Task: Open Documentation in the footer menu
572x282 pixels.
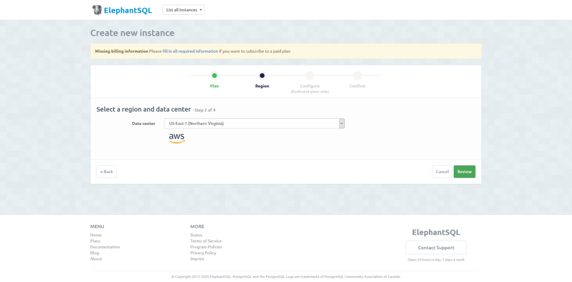Action: (105, 247)
